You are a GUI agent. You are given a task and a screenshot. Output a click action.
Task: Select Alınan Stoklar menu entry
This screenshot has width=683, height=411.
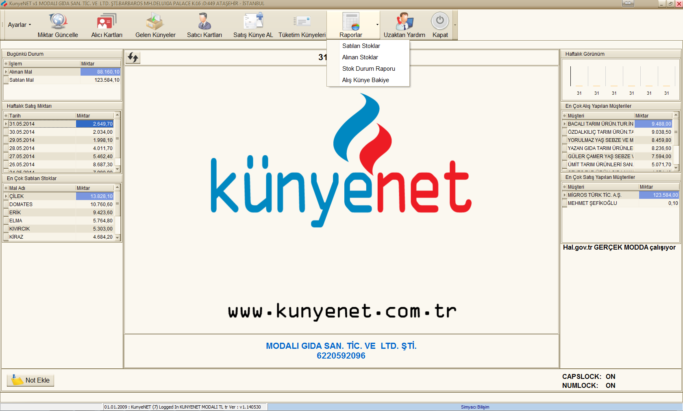(360, 57)
